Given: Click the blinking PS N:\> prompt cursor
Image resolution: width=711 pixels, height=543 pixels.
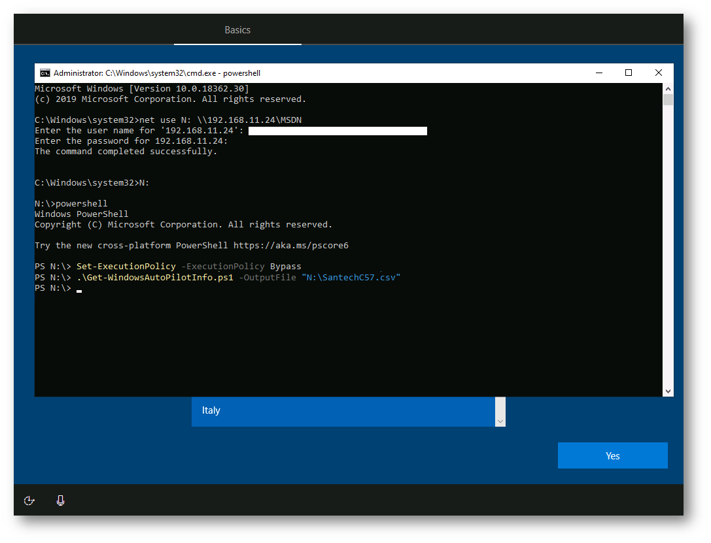Looking at the screenshot, I should click(79, 291).
